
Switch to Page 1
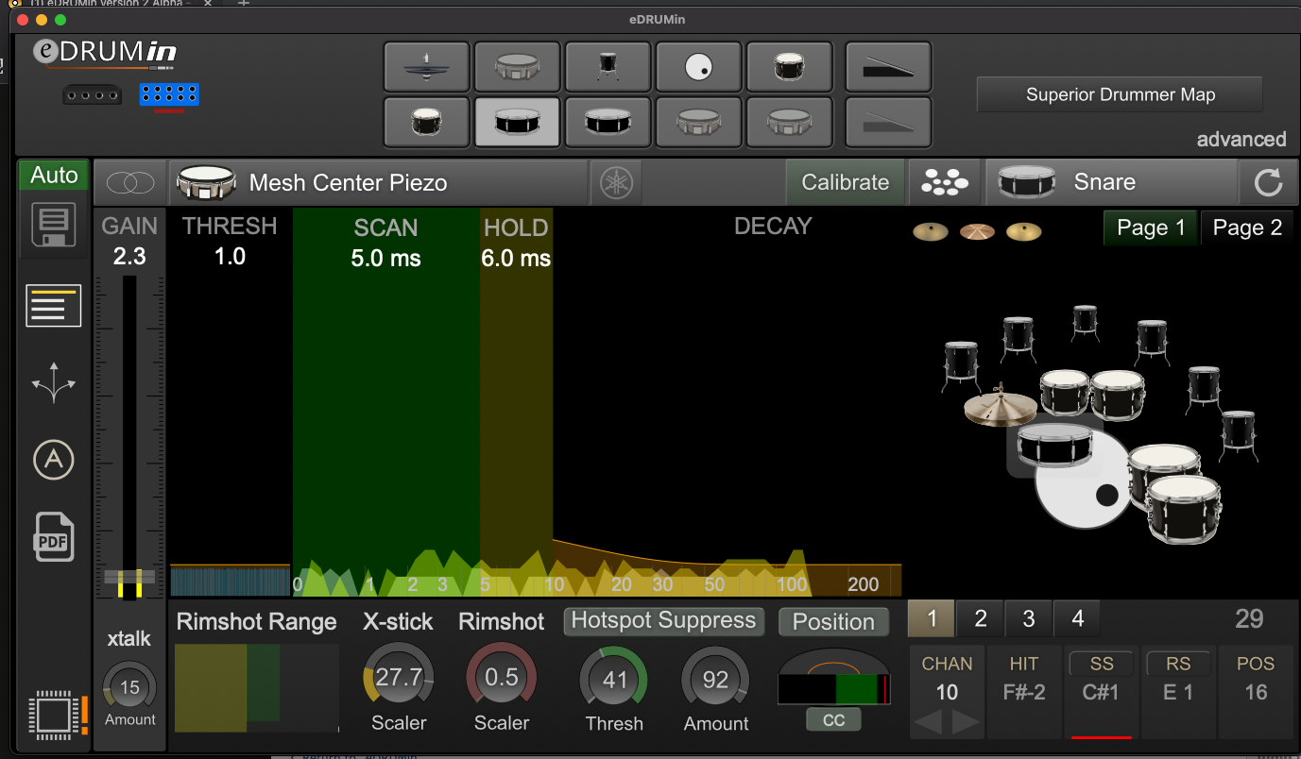click(x=1151, y=228)
